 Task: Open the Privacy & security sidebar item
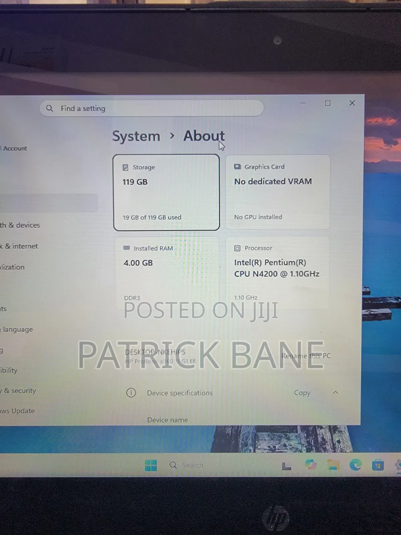[x=18, y=391]
